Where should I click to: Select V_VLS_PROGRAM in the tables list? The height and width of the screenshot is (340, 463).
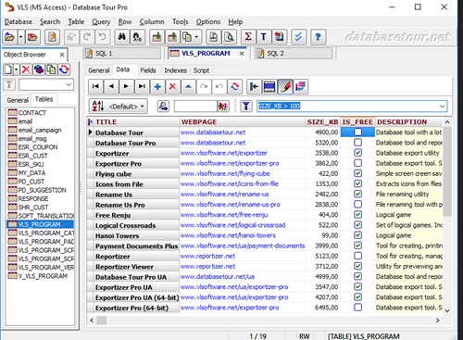[43, 276]
